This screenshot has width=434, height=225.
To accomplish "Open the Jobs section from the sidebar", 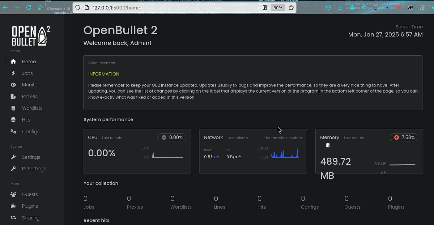I will point(27,73).
